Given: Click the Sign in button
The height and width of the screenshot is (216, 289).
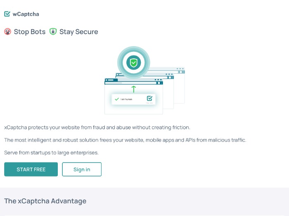Looking at the screenshot, I should coord(82,170).
